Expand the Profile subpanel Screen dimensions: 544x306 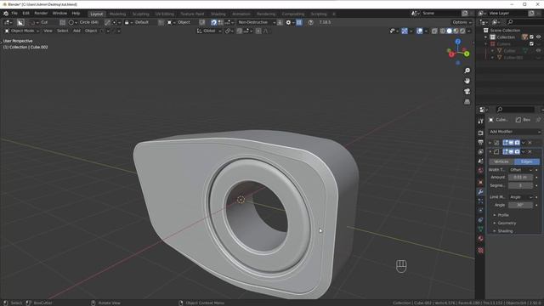[502, 215]
